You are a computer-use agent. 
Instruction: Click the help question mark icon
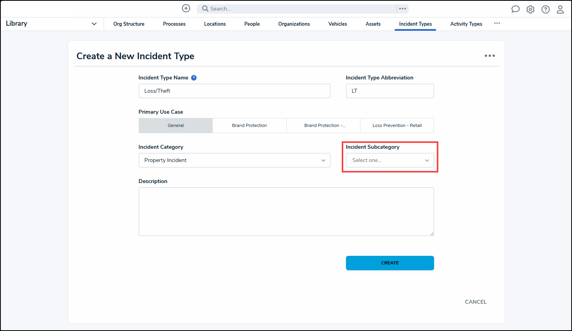546,9
